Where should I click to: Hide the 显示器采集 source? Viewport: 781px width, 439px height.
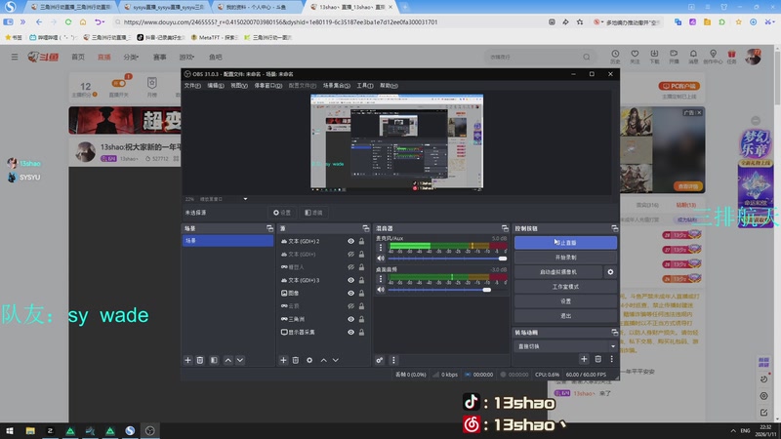[351, 332]
